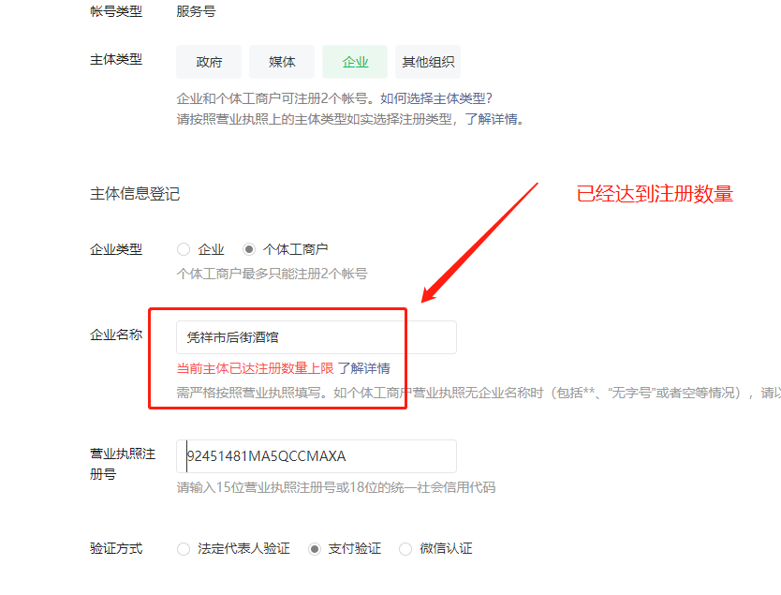Select the 政府 subject type button
The width and height of the screenshot is (781, 595).
pos(209,62)
